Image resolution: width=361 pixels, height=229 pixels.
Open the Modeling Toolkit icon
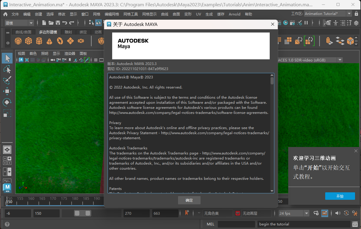click(328, 23)
